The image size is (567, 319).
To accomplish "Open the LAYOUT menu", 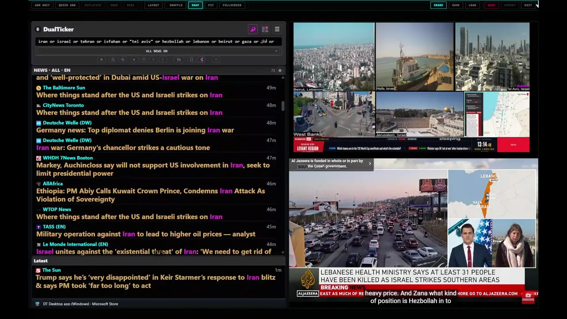I will pyautogui.click(x=153, y=5).
